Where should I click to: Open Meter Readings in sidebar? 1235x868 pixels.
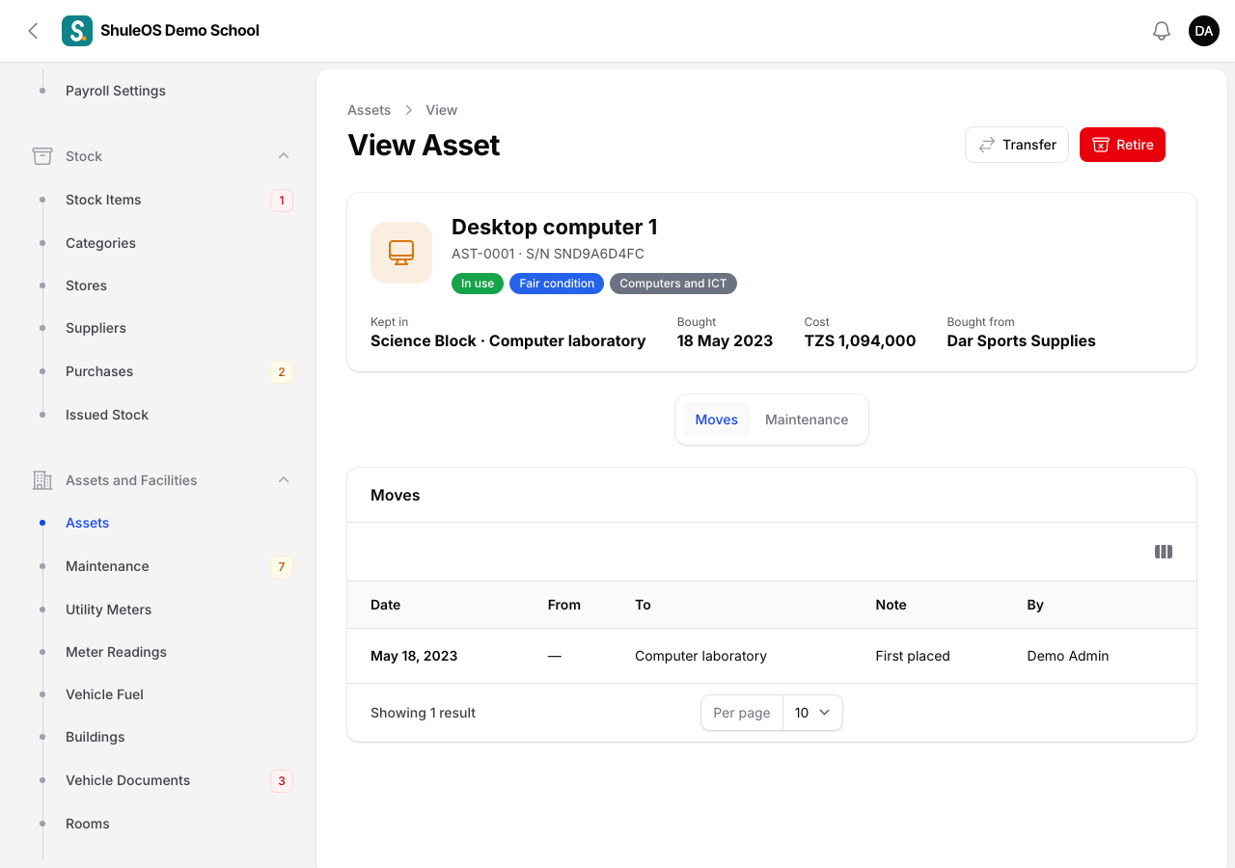pos(116,652)
